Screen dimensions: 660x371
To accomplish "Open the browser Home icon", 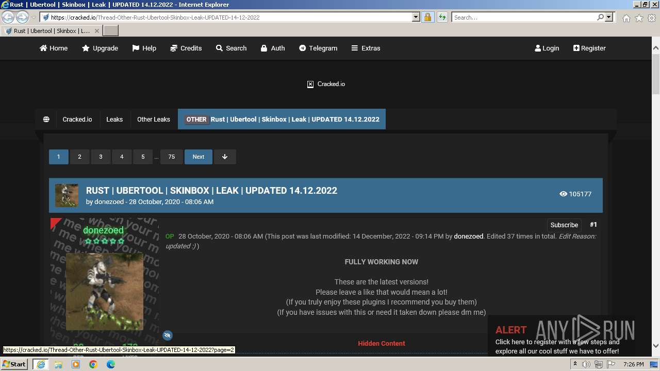I will click(626, 18).
